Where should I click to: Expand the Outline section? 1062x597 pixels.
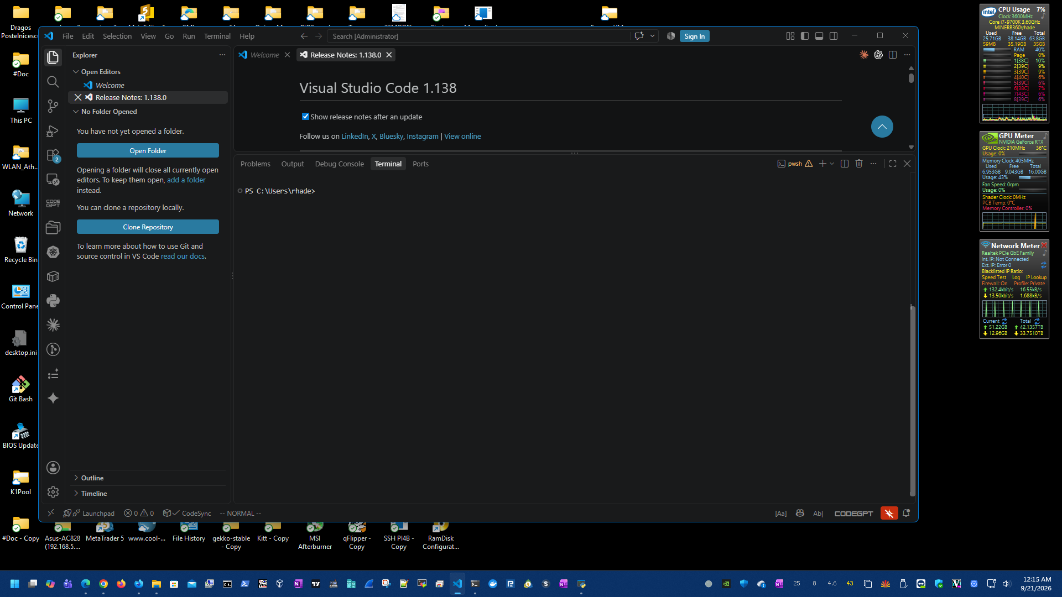tap(76, 478)
